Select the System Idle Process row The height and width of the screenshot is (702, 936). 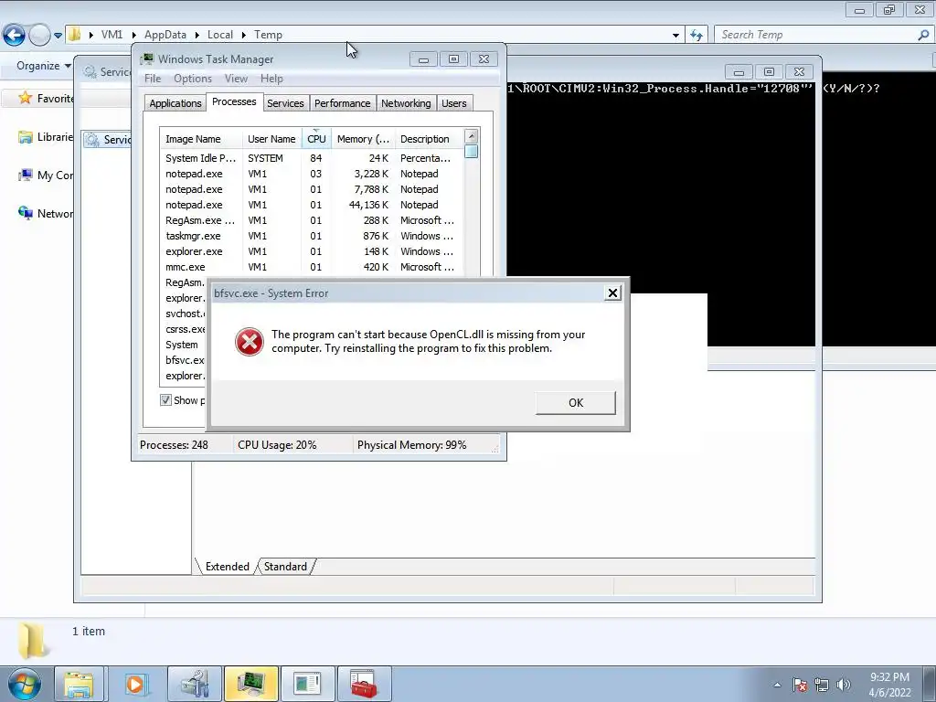click(311, 158)
